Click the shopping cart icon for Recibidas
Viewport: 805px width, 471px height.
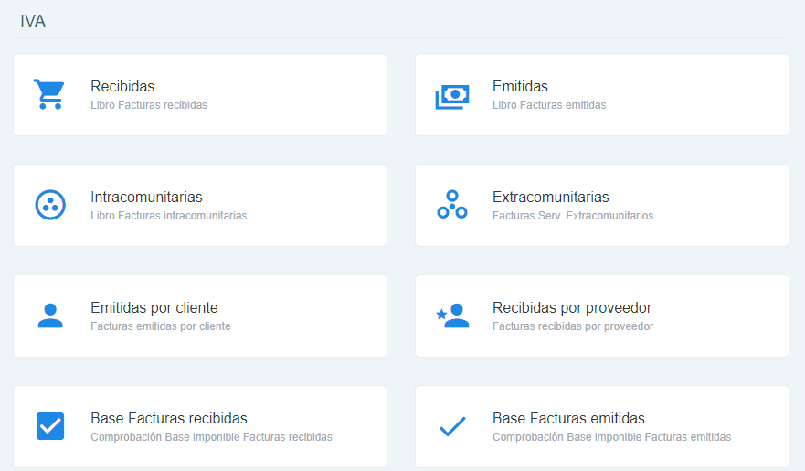(x=49, y=94)
